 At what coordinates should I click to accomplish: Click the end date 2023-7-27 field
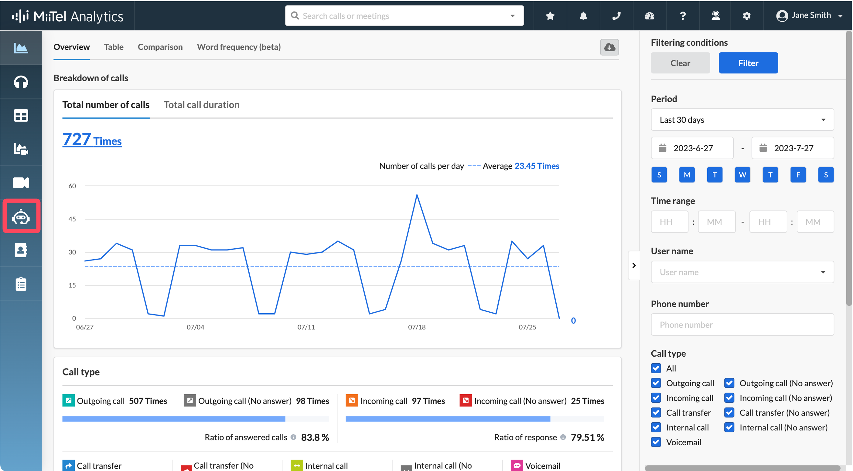coord(792,148)
